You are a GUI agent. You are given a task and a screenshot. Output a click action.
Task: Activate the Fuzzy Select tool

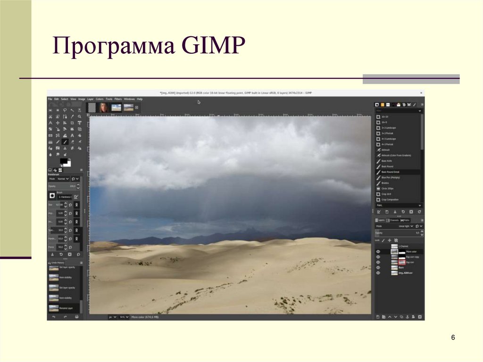click(x=73, y=110)
